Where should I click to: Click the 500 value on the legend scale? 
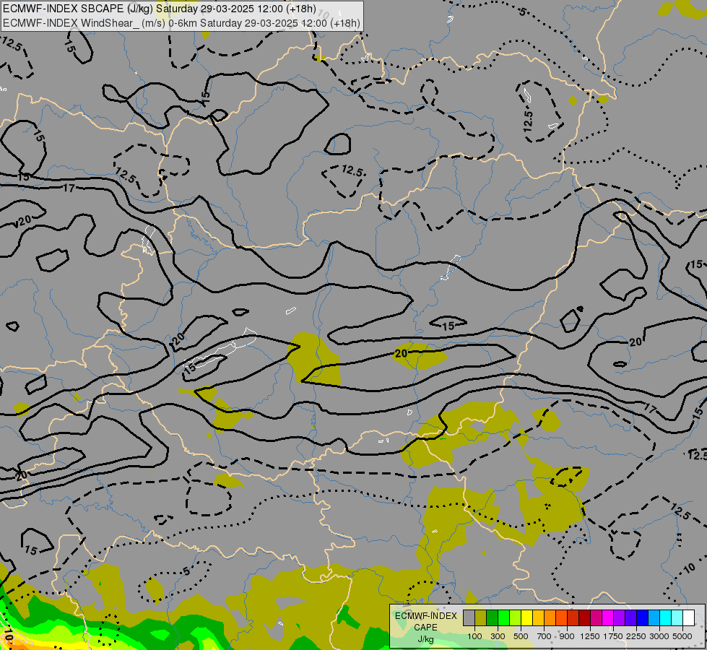(521, 636)
